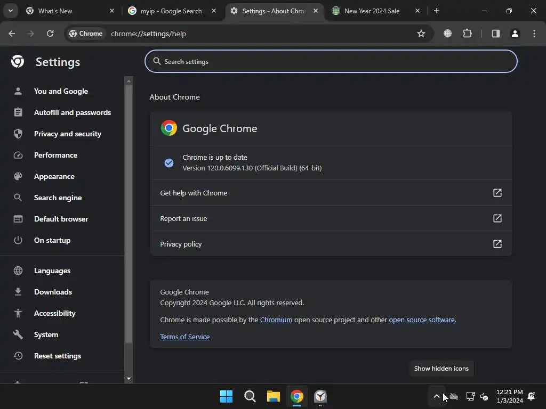This screenshot has width=546, height=409.
Task: Open You and Google settings
Action: (61, 91)
